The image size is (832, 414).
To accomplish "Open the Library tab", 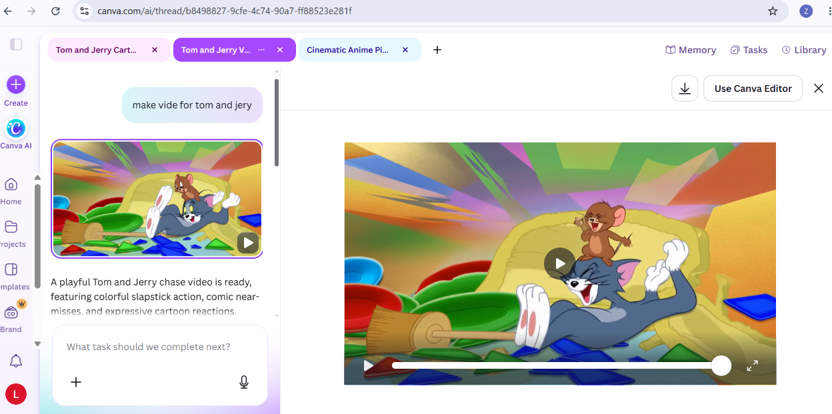I will coord(804,50).
